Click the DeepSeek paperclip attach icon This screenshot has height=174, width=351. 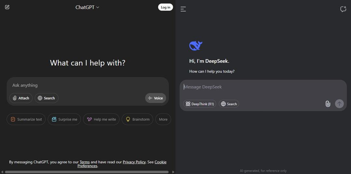[x=328, y=104]
